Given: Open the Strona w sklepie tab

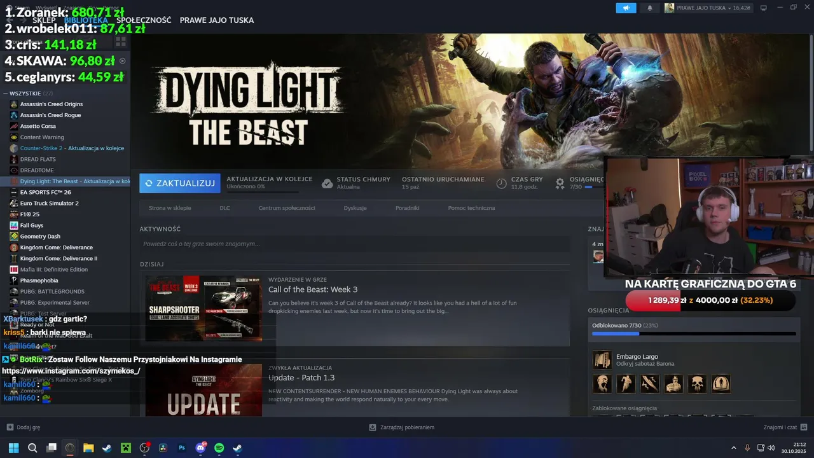Looking at the screenshot, I should tap(170, 208).
